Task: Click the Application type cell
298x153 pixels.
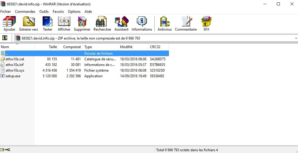Action: point(93,76)
